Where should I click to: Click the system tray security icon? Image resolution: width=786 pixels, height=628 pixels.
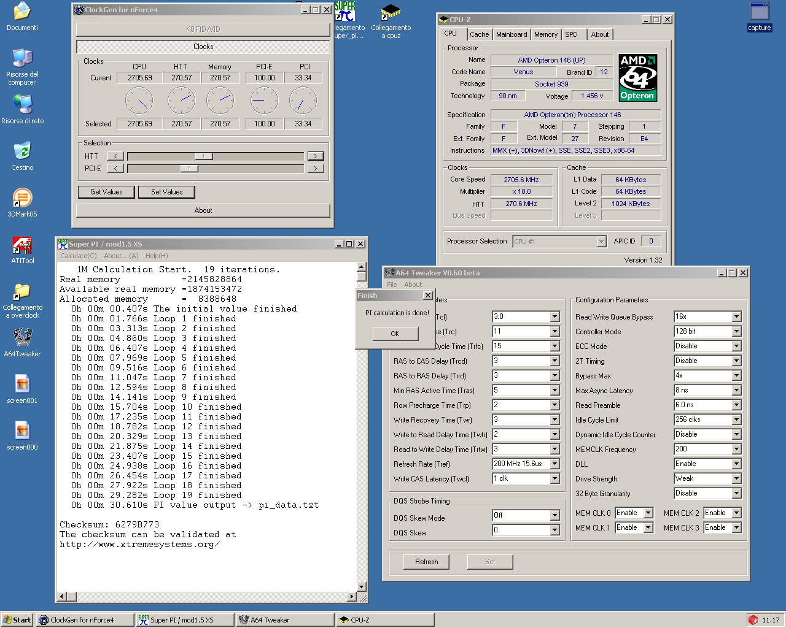pos(753,620)
